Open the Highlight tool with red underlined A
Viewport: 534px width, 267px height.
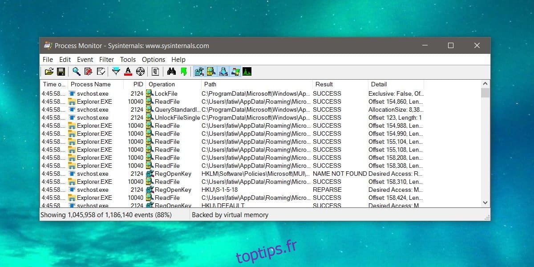(x=128, y=72)
